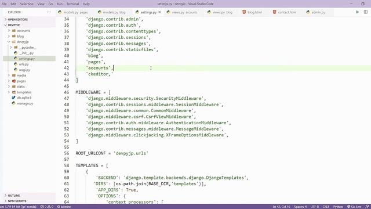The width and height of the screenshot is (371, 209).
Task: Click the wsgi.py Python file icon
Action: (x=16, y=70)
